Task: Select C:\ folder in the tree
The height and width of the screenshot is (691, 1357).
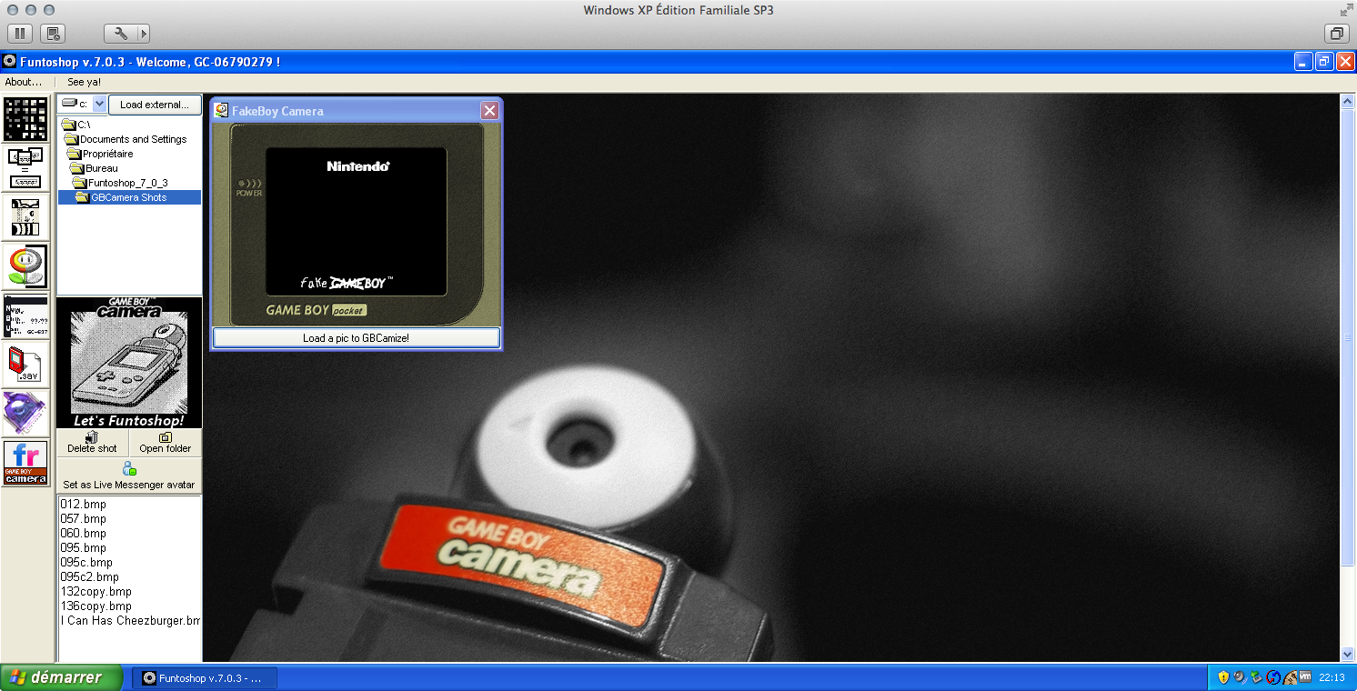Action: tap(76, 125)
